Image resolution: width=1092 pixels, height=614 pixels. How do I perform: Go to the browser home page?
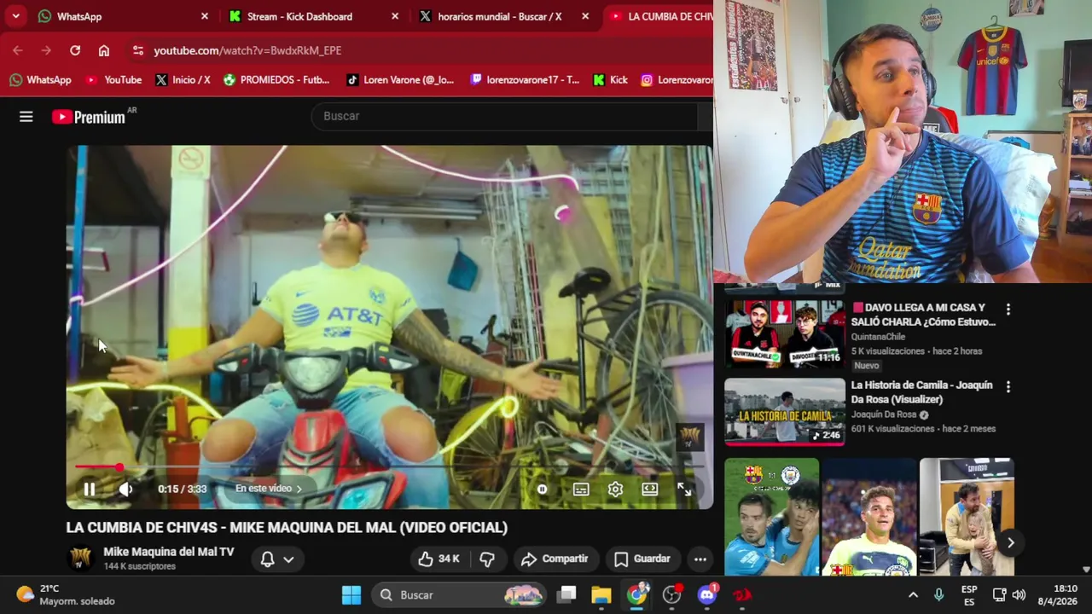click(x=104, y=50)
